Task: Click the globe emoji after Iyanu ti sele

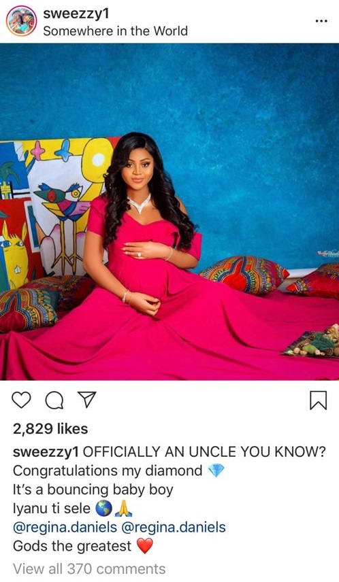Action: (103, 509)
